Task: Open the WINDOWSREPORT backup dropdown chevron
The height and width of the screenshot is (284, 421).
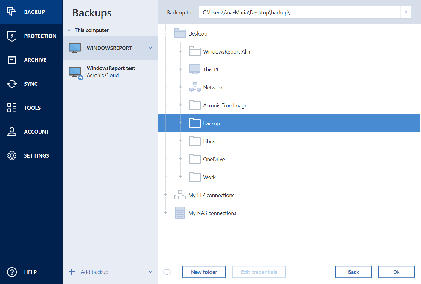Action: click(150, 48)
